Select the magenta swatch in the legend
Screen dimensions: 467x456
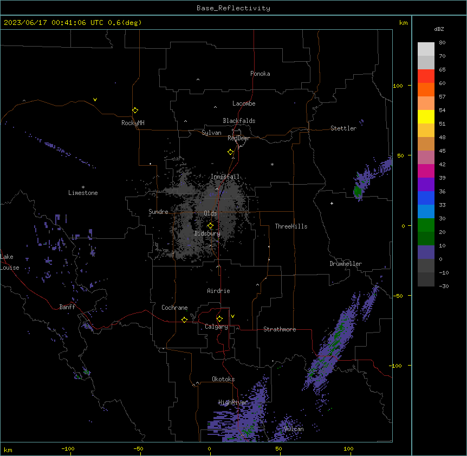(426, 171)
